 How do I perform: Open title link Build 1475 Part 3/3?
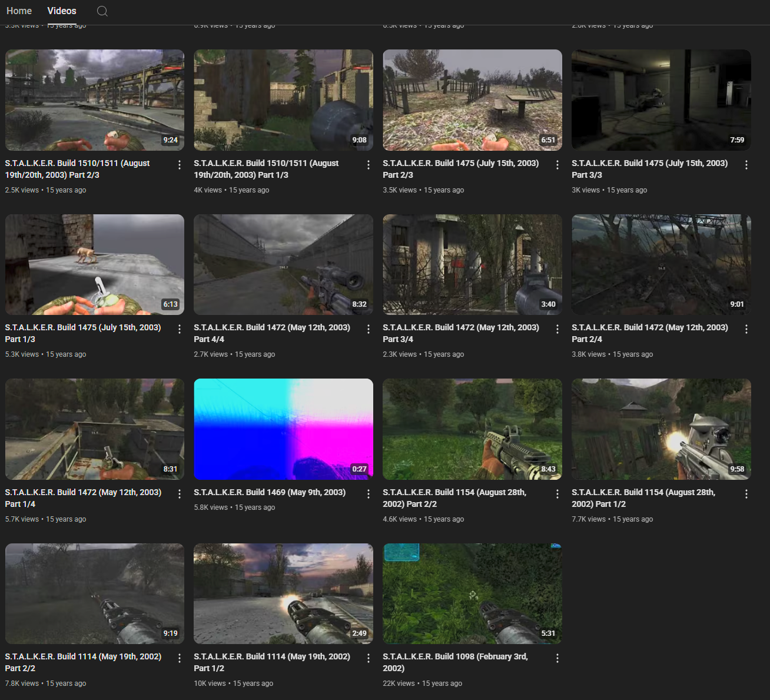[x=650, y=169]
